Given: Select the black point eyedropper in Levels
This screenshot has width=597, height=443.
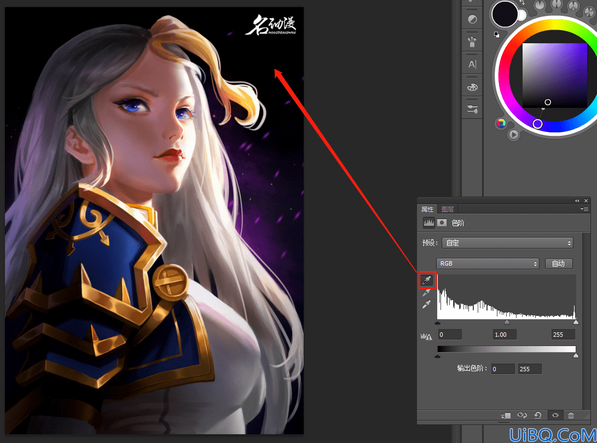Looking at the screenshot, I should [427, 280].
